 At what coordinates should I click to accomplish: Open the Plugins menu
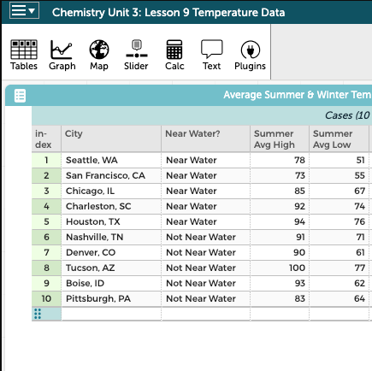pos(250,55)
